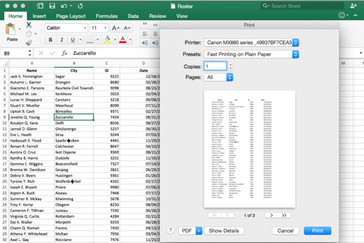Switch to the Review tab
This screenshot has height=243, width=364.
pyautogui.click(x=158, y=16)
